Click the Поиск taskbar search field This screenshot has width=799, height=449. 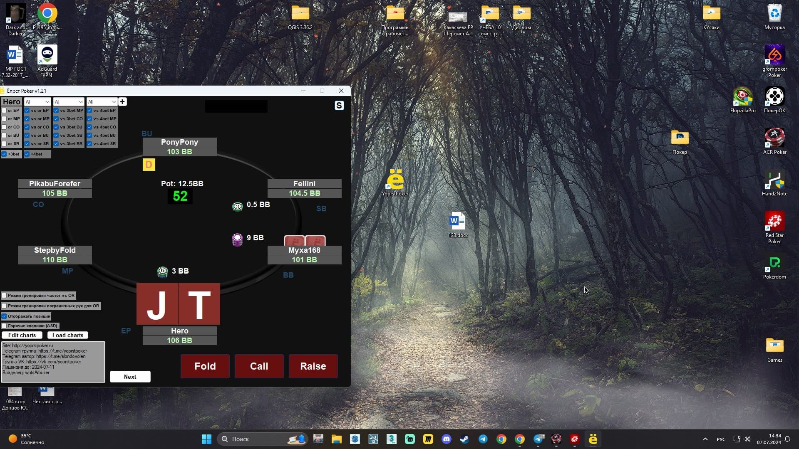point(262,439)
